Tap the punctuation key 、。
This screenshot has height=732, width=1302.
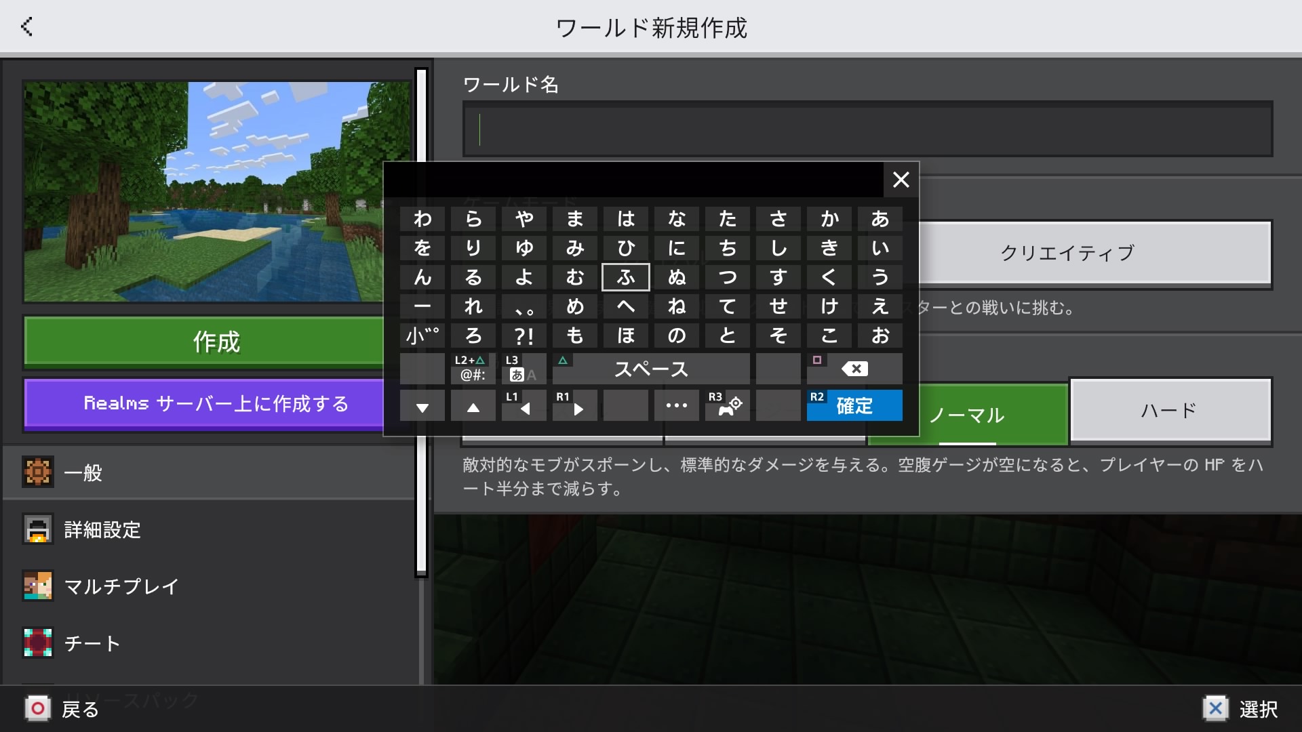(x=524, y=306)
